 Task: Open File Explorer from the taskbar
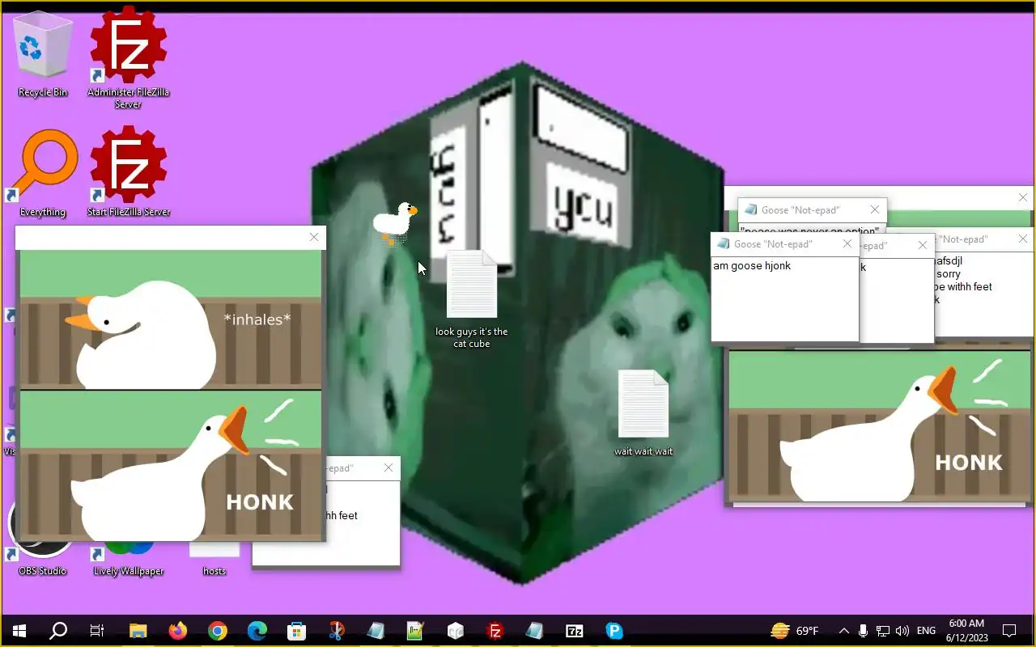pos(138,631)
